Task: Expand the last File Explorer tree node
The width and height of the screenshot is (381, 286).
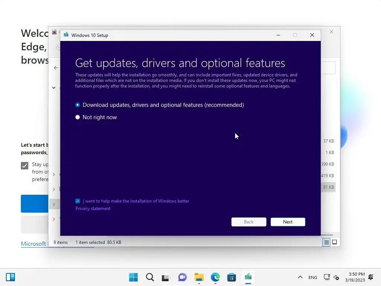Action: point(54,219)
